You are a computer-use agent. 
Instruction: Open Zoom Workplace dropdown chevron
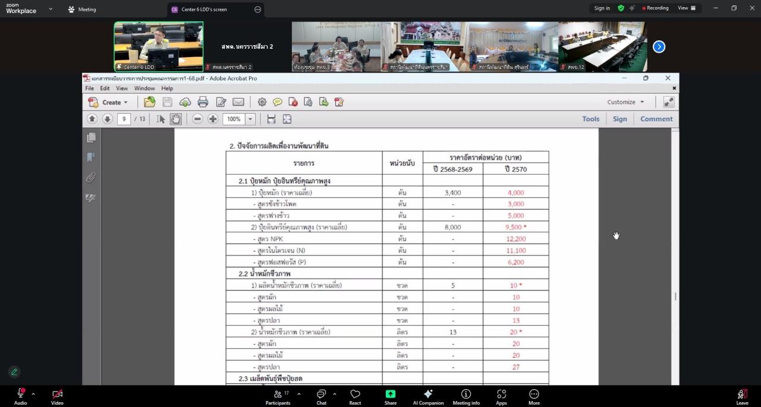[51, 9]
